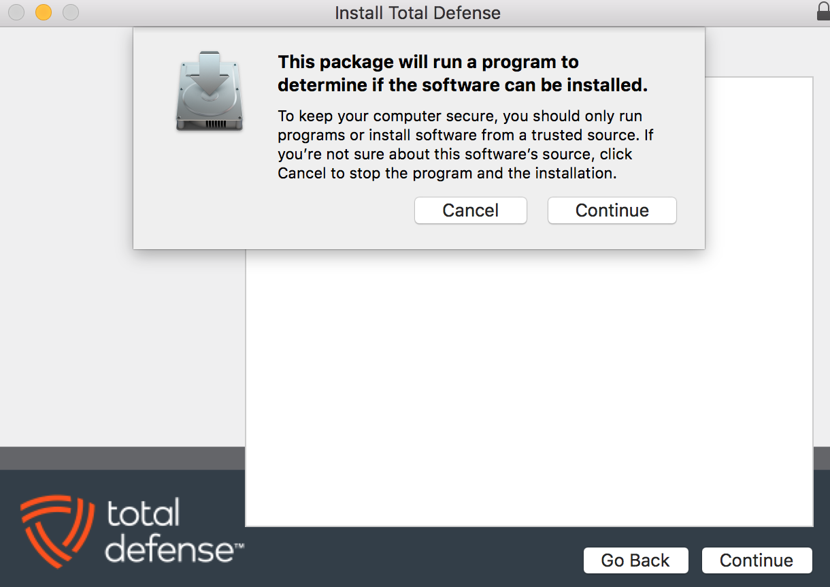Viewport: 830px width, 587px height.
Task: Click the padlock icon in the title bar
Action: pyautogui.click(x=823, y=12)
